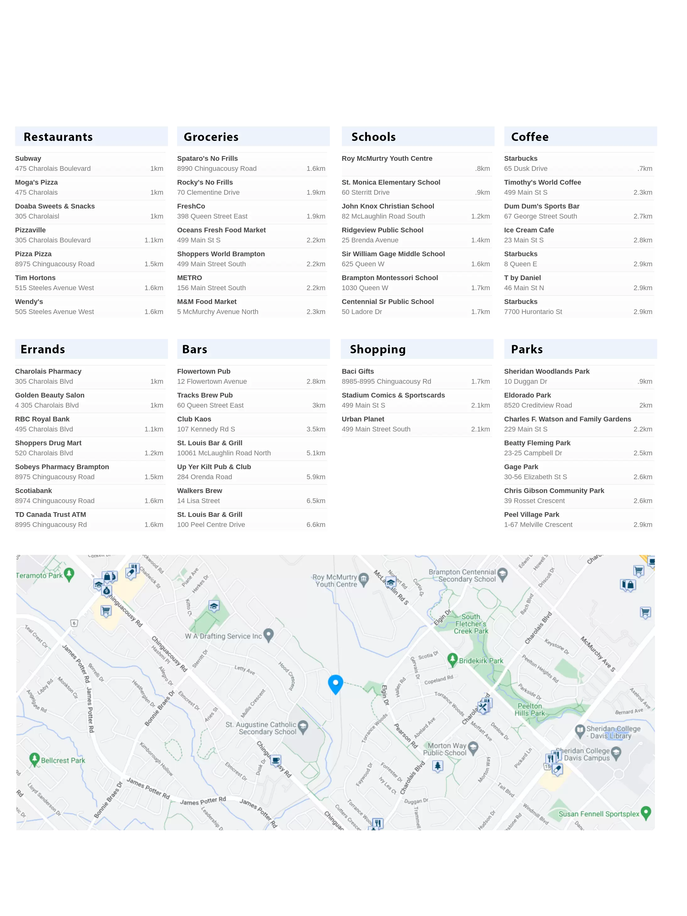This screenshot has width=687, height=916.
Task: Click the coffee cup marker near Dusk Dr
Action: coord(275,760)
